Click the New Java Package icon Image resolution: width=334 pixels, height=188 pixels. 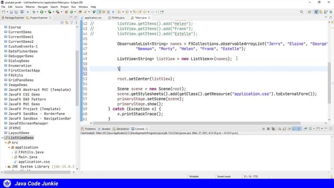[x=66, y=12]
